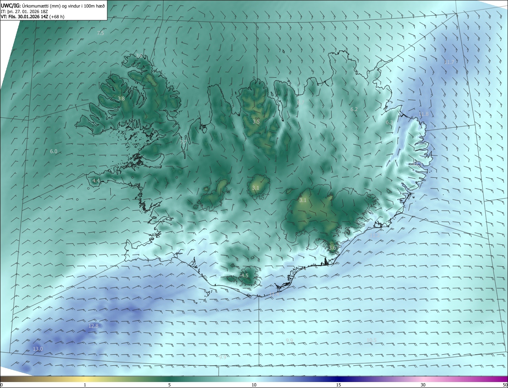Click the 4.4 value label on the peninsula

click(96, 181)
